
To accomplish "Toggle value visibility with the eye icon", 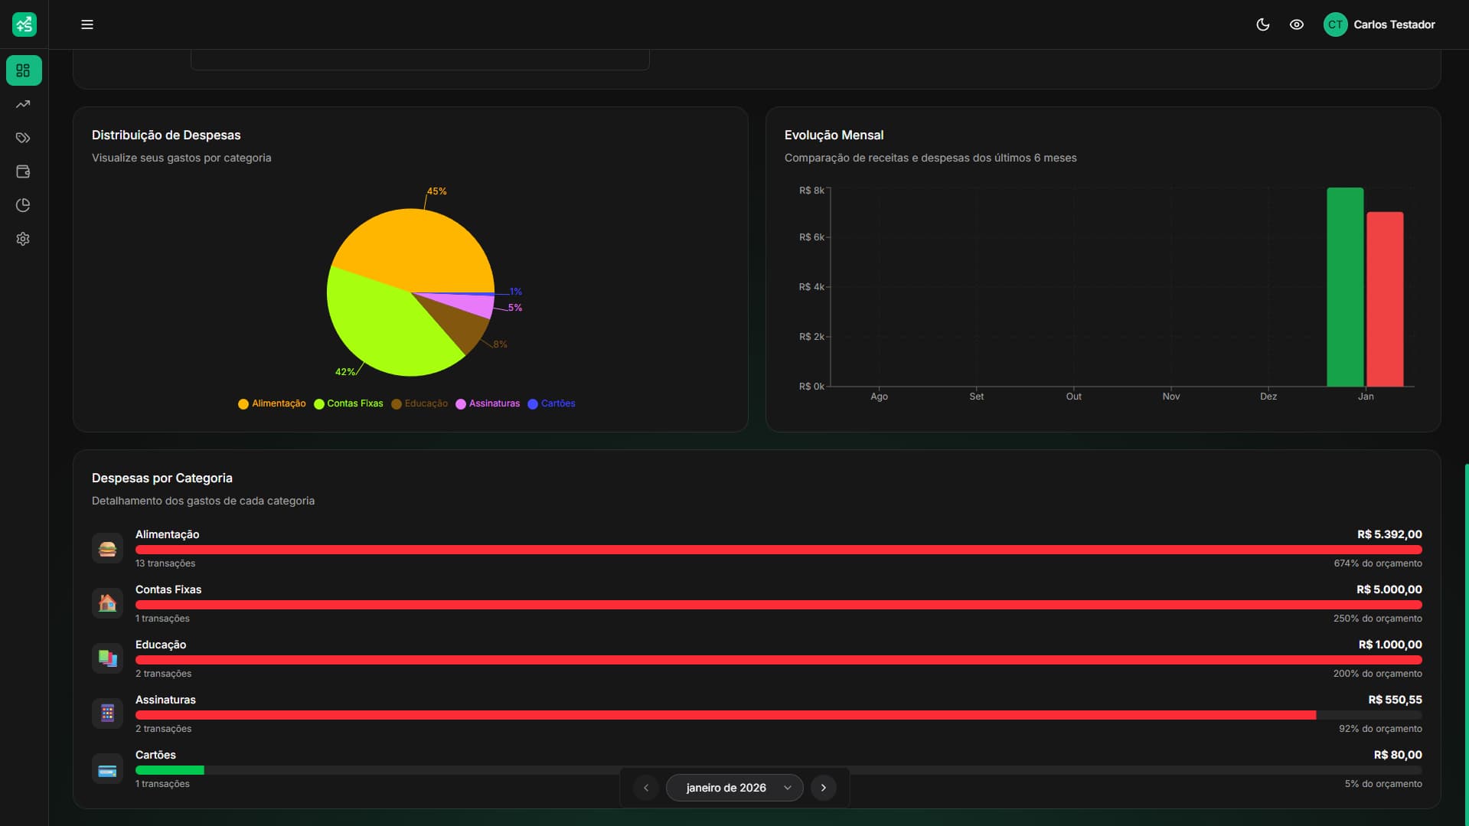I will (1297, 24).
